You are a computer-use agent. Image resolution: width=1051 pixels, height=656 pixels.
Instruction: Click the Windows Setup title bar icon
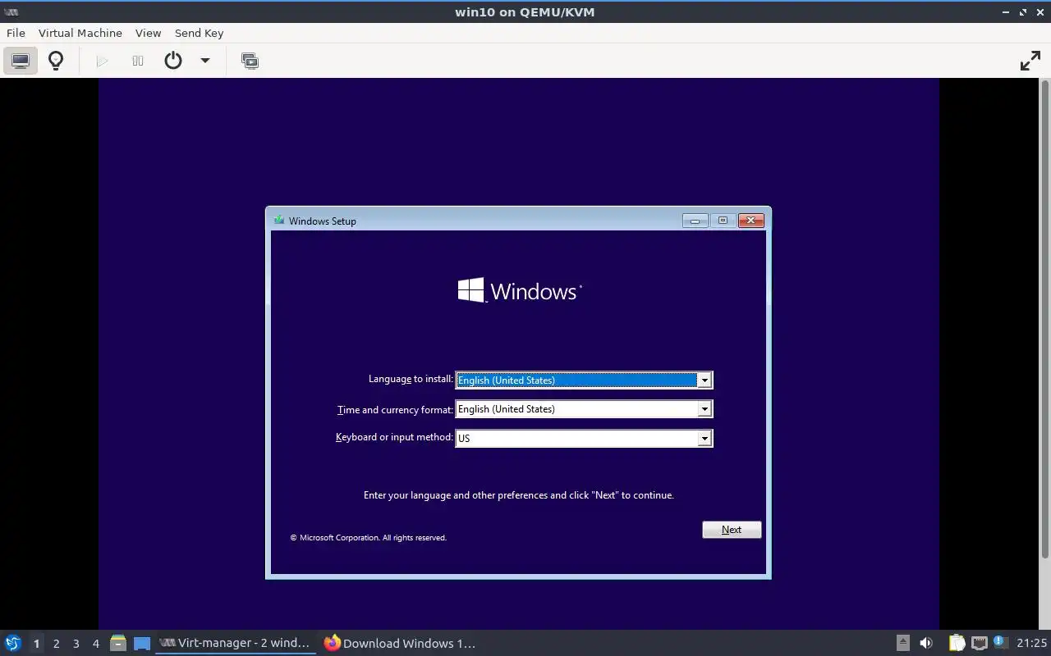tap(279, 221)
